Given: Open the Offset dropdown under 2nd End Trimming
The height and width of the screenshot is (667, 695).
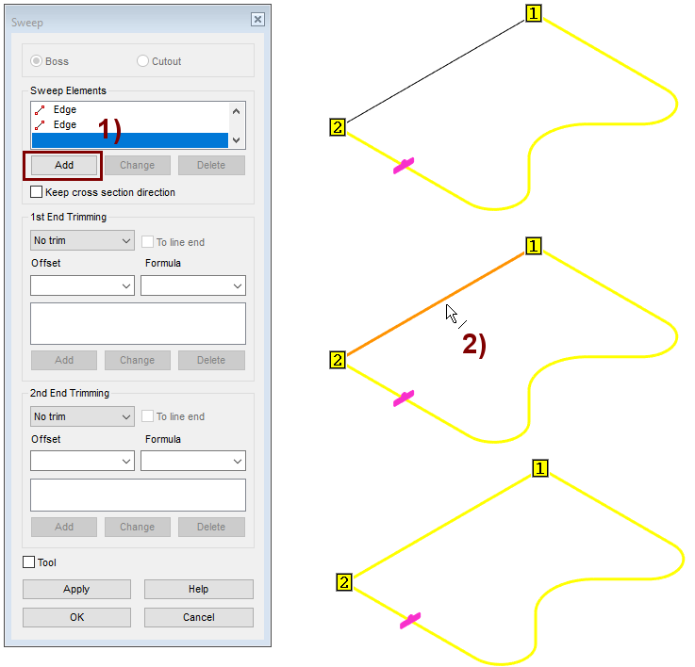Looking at the screenshot, I should click(x=82, y=461).
